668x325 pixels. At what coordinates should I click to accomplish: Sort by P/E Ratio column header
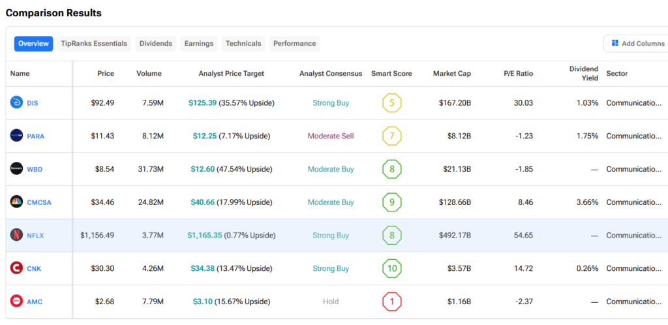(x=518, y=73)
